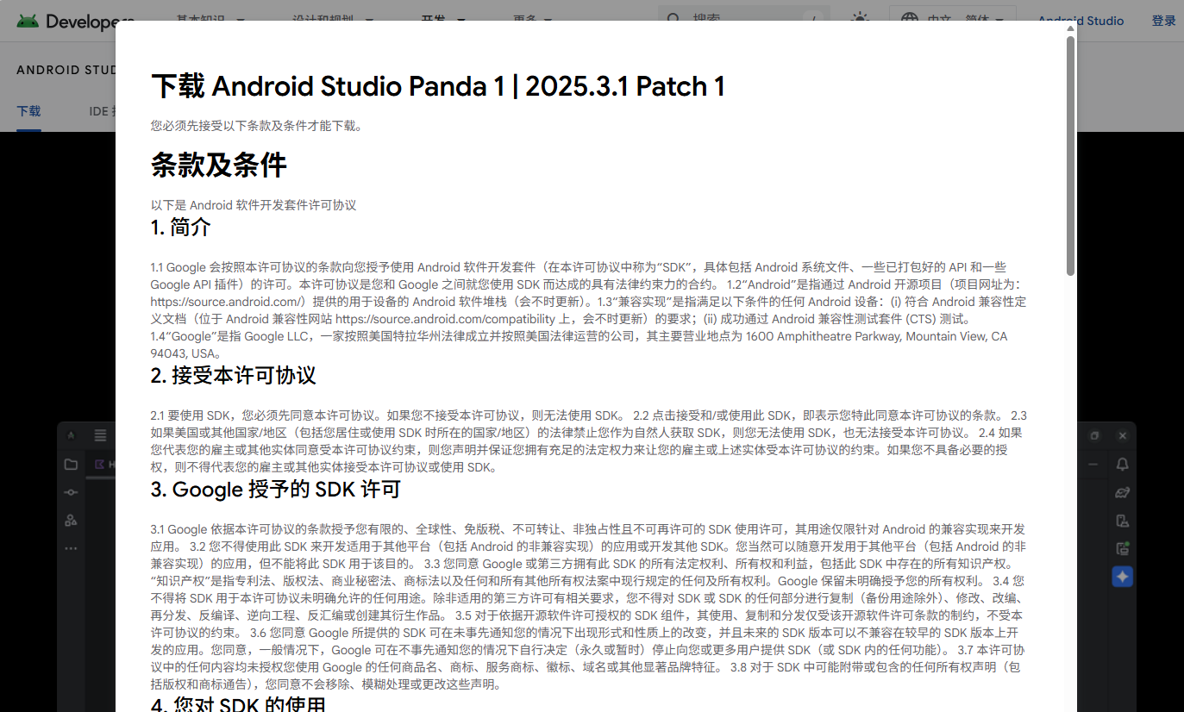Screen dimensions: 1184x712
Task: Open the Android Studio header link
Action: (1081, 21)
